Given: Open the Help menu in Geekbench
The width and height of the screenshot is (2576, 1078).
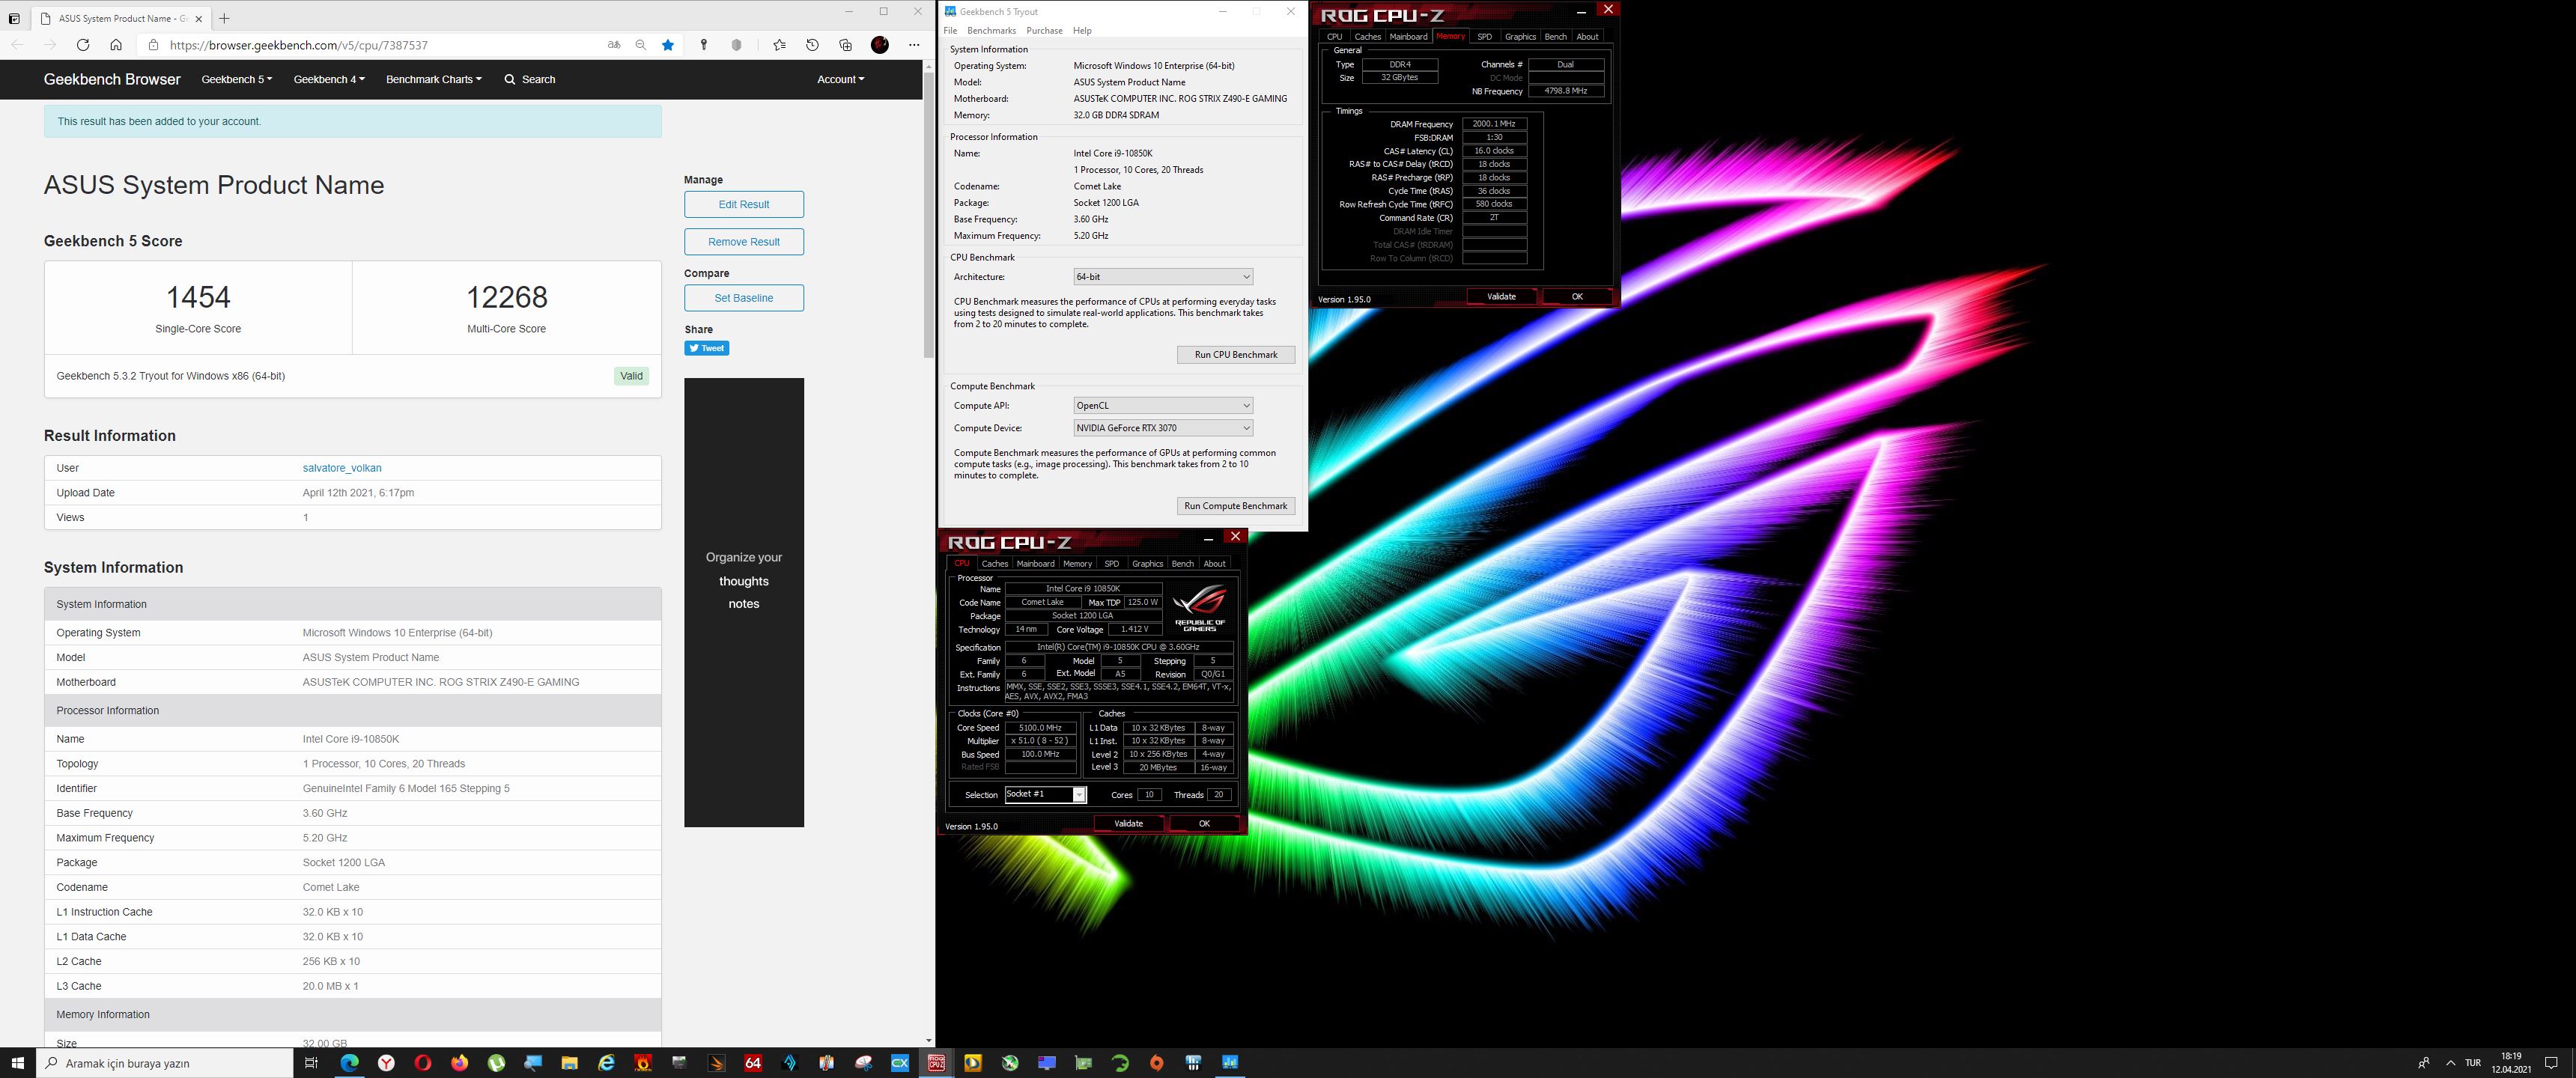Looking at the screenshot, I should point(1082,31).
